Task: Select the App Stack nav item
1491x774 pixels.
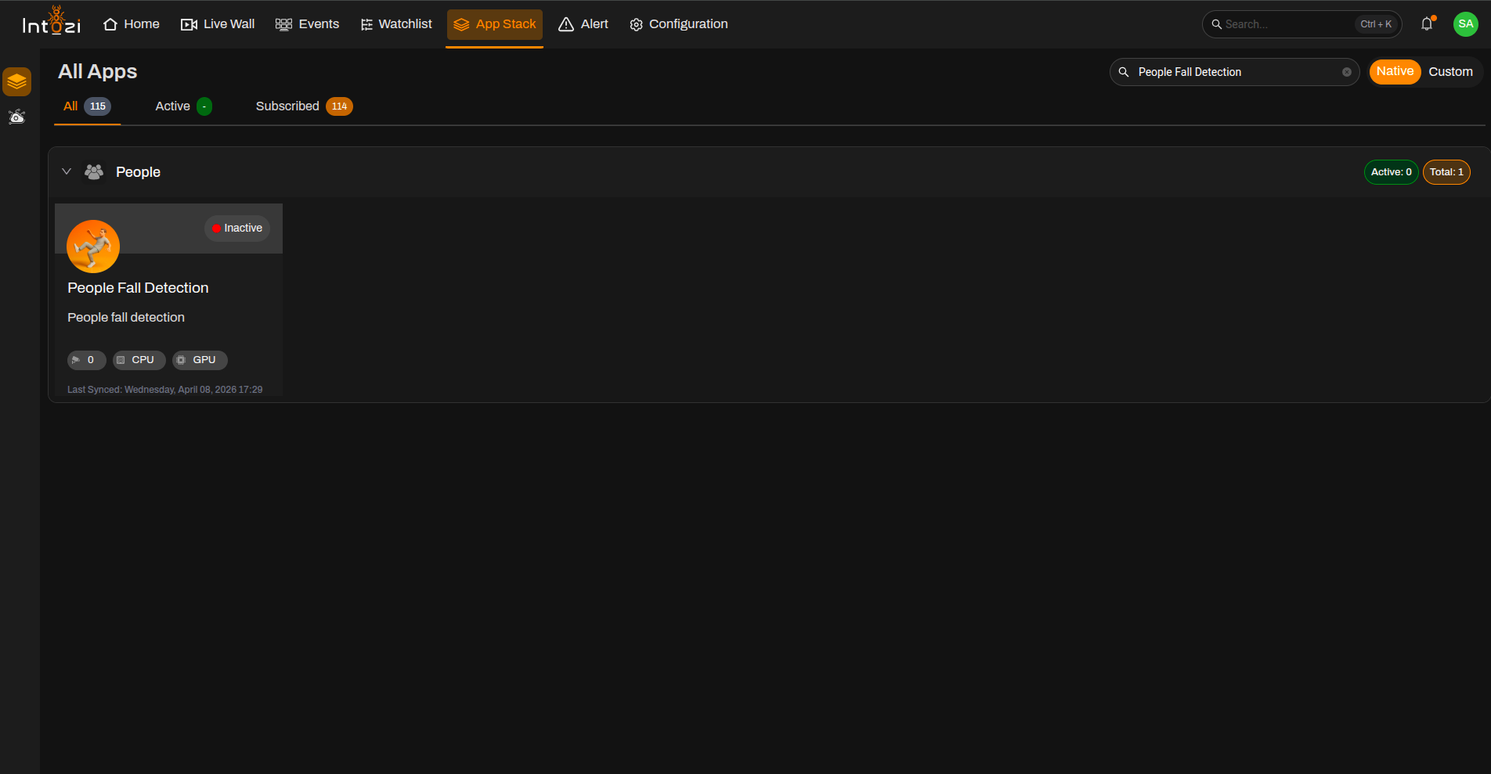Action: (x=495, y=24)
